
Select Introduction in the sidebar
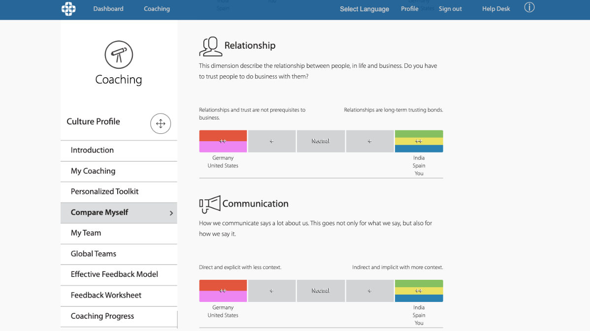point(92,150)
